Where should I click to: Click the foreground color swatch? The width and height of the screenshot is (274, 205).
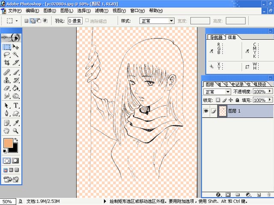pos(8,143)
